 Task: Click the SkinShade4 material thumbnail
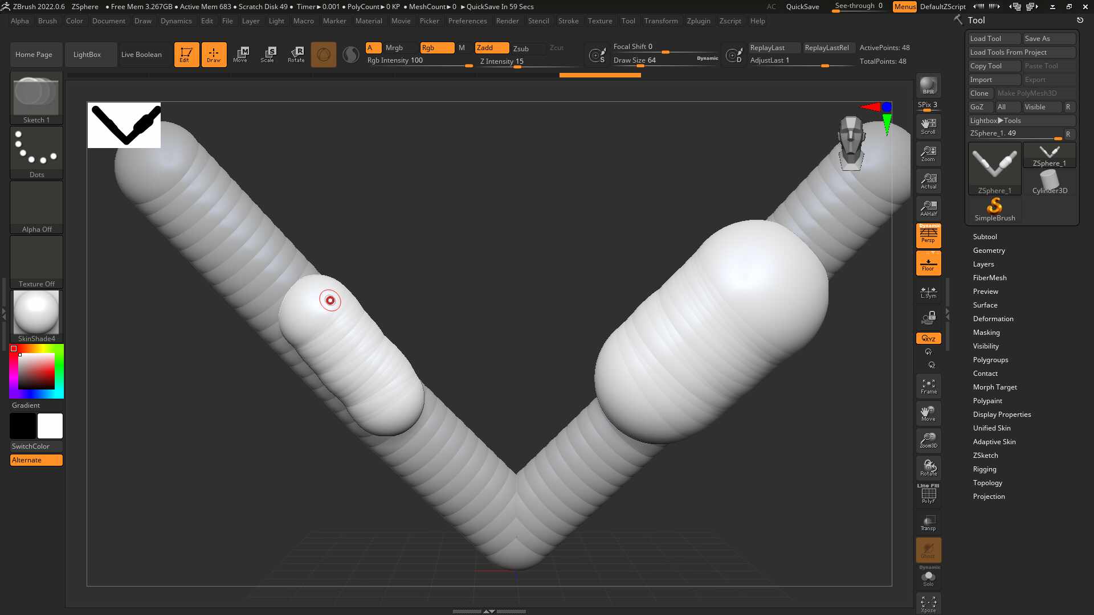(x=36, y=316)
